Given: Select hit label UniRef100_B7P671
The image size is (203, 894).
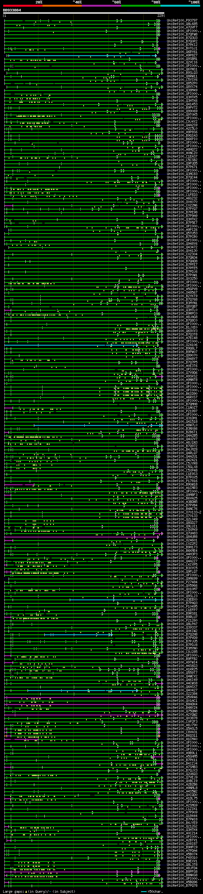Looking at the screenshot, I should (182, 167).
